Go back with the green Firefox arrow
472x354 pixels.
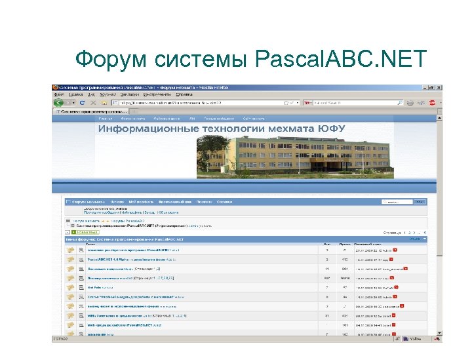58,103
